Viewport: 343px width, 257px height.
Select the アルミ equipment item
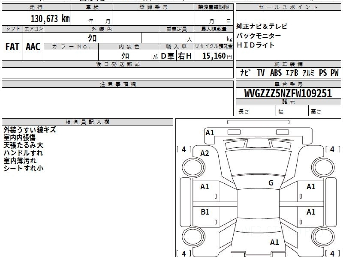(308, 73)
